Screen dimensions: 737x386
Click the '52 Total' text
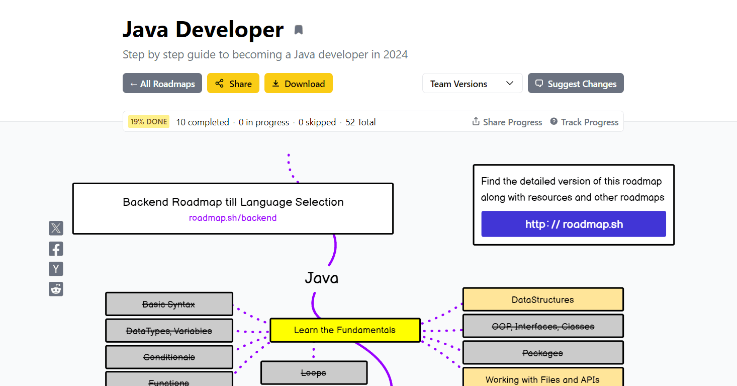pos(360,122)
